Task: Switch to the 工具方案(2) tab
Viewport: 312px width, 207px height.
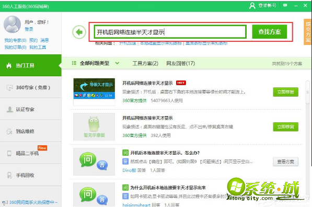Action: coord(145,63)
